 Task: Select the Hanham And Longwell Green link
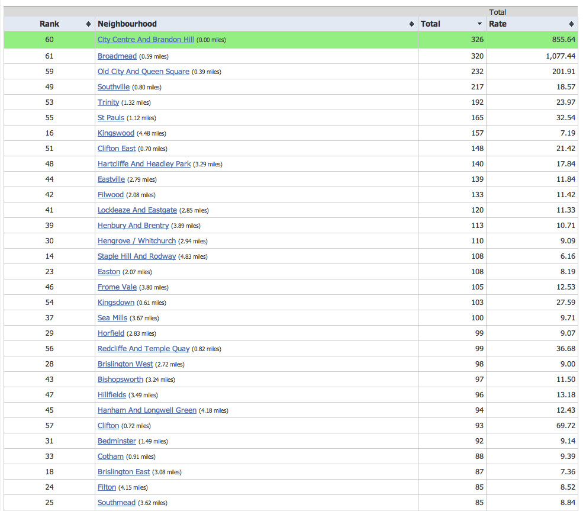pyautogui.click(x=147, y=410)
